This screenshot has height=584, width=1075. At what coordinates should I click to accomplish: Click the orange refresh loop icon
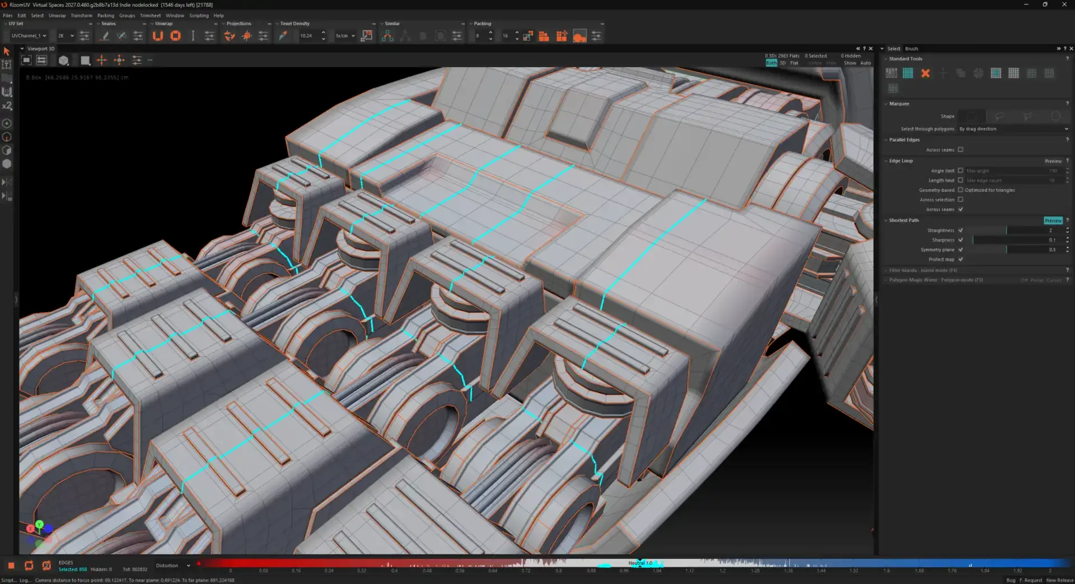coord(29,566)
